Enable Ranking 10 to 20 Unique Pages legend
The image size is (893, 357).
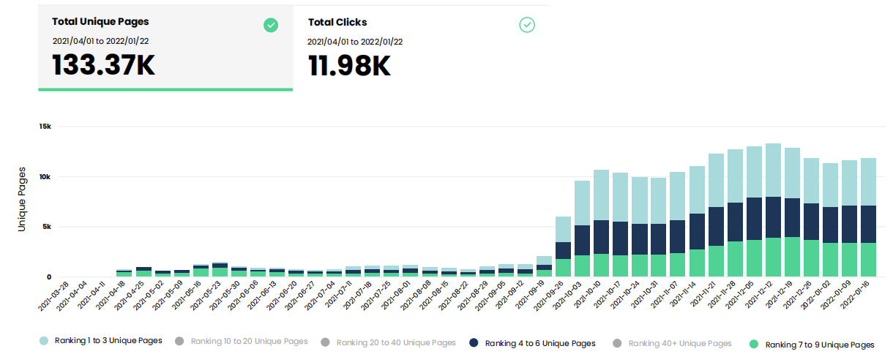242,341
